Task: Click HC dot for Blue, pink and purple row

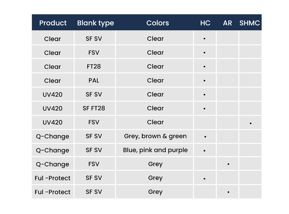Action: click(204, 151)
